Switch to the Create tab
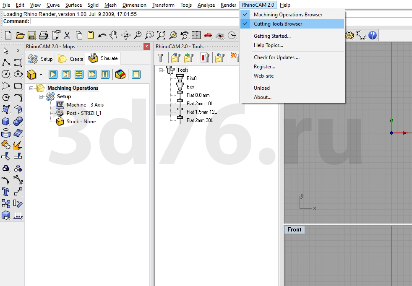Image resolution: width=412 pixels, height=286 pixels. point(70,59)
